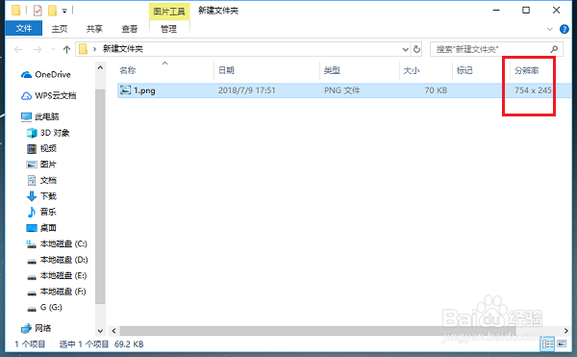
Task: Click the navigation pane scroll down arrow
Action: [100, 331]
